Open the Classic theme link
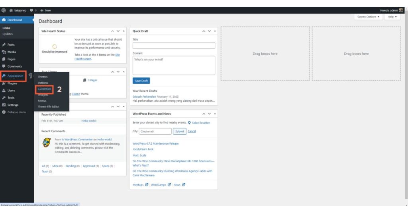The image size is (408, 213). tap(76, 94)
